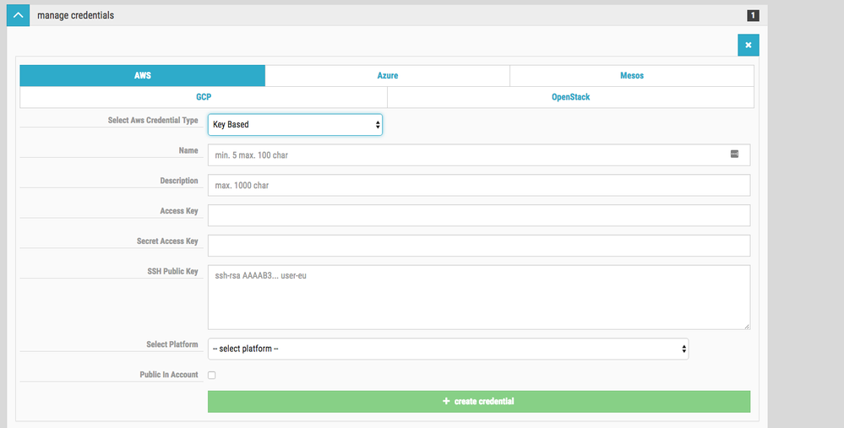Switch to the Mesos tab
Viewport: 844px width, 428px height.
pyautogui.click(x=632, y=76)
